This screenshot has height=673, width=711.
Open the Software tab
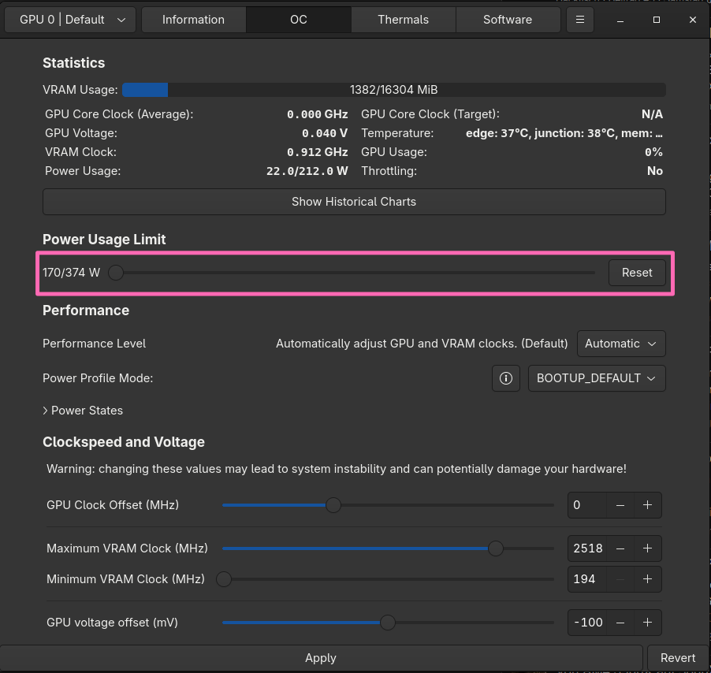click(508, 20)
